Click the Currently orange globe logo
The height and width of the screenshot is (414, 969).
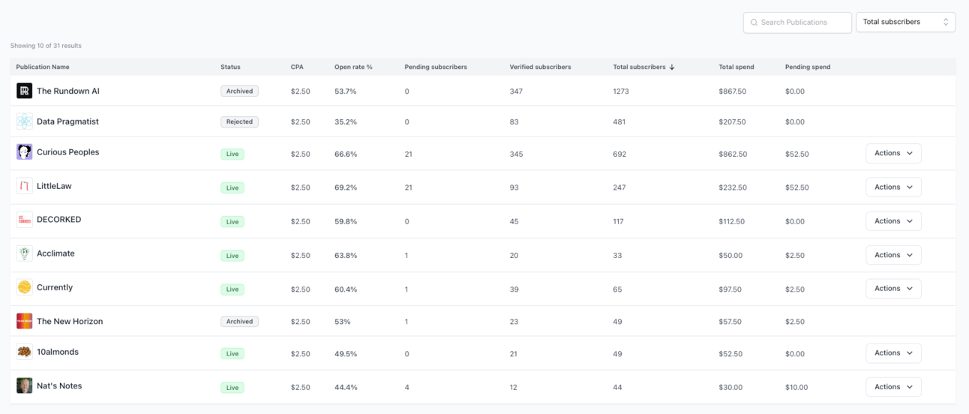25,287
